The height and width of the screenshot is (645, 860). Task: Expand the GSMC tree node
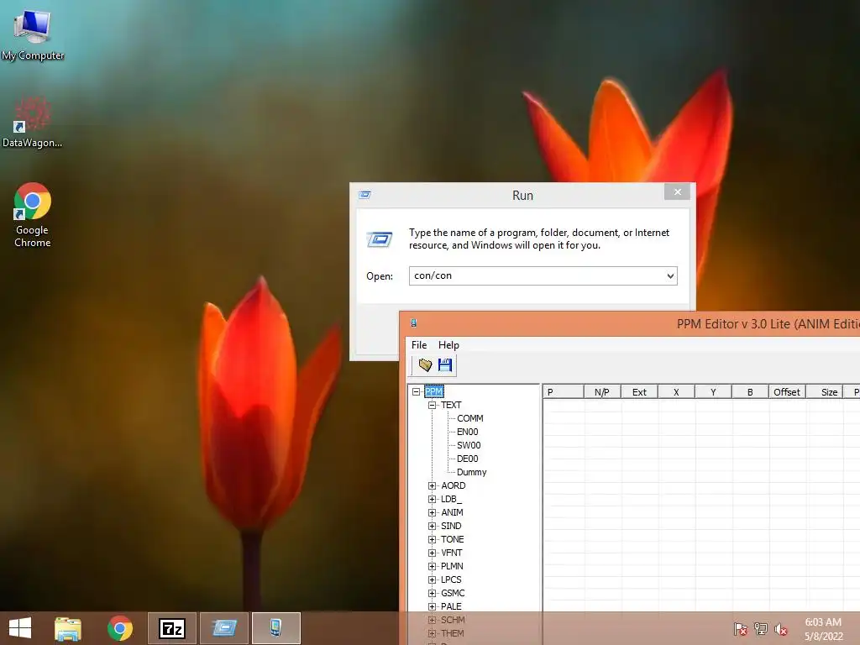(433, 594)
